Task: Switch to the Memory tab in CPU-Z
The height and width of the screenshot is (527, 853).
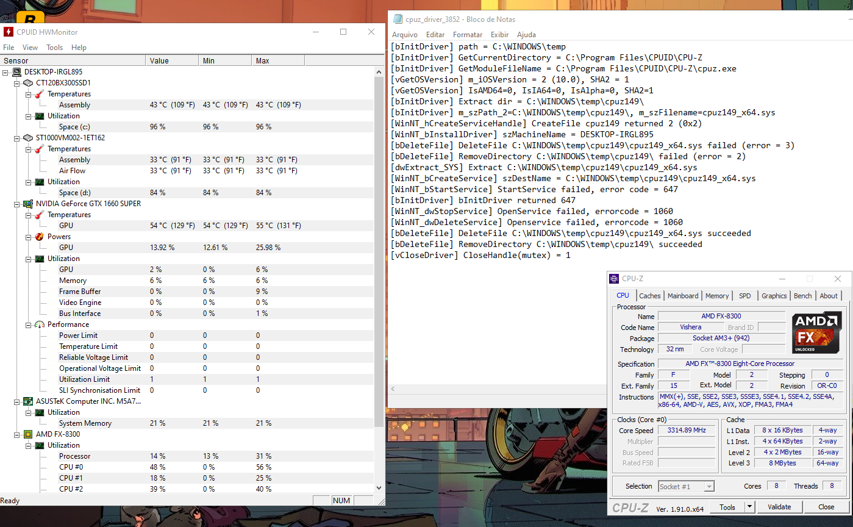Action: 717,296
